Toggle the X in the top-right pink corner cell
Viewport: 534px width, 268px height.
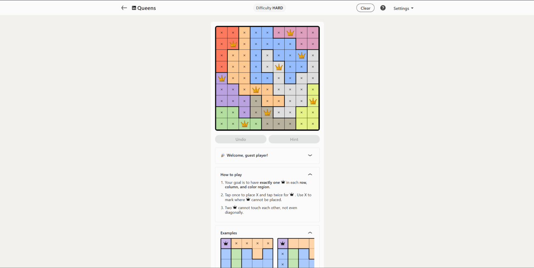[313, 32]
